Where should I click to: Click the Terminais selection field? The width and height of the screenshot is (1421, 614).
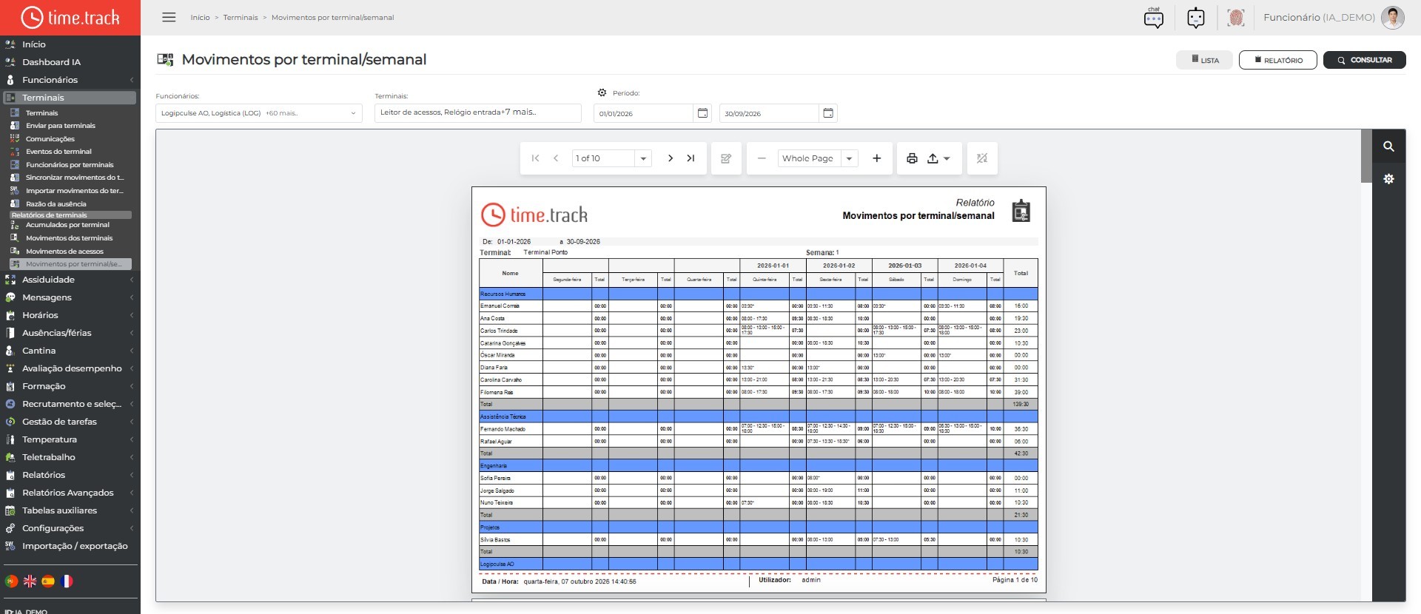(x=478, y=112)
